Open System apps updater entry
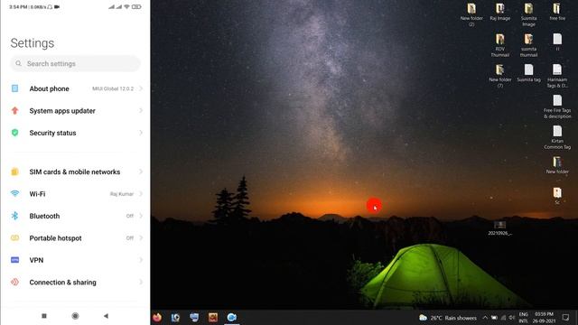 75,110
